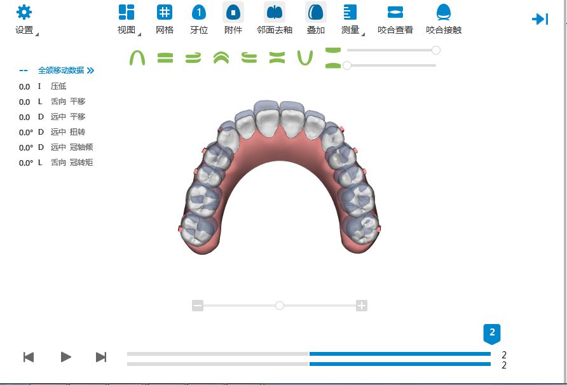Click the lower jaw opacity icon

pyautogui.click(x=333, y=65)
